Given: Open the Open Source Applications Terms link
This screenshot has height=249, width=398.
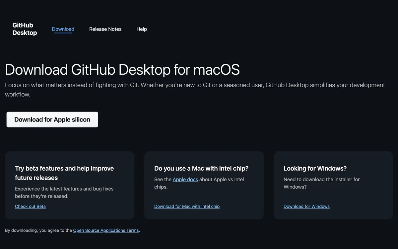Looking at the screenshot, I should coord(106,230).
